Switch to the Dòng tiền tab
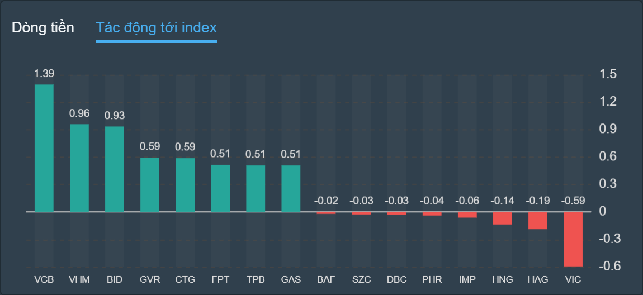Image resolution: width=643 pixels, height=295 pixels. point(43,28)
